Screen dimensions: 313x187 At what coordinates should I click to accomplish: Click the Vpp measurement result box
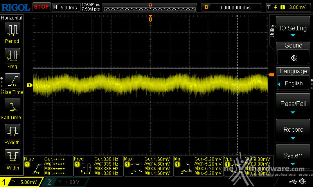click(249, 166)
